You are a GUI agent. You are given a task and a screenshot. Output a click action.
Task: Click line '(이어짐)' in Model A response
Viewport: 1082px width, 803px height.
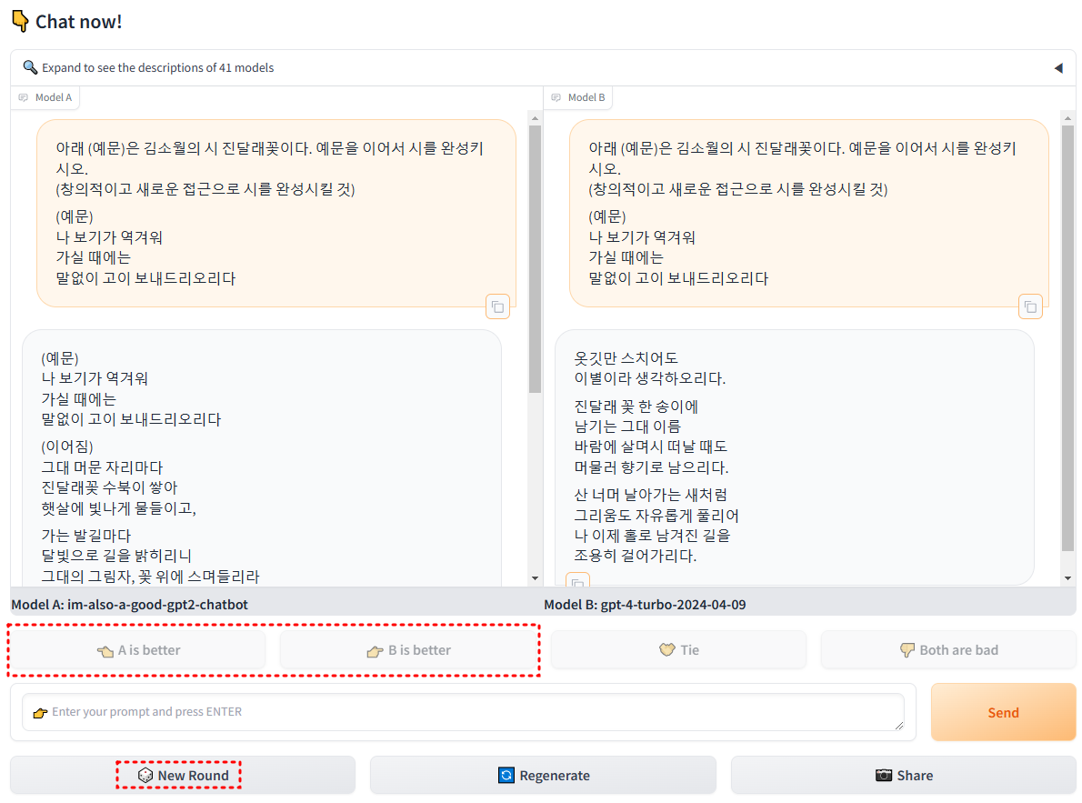click(67, 447)
